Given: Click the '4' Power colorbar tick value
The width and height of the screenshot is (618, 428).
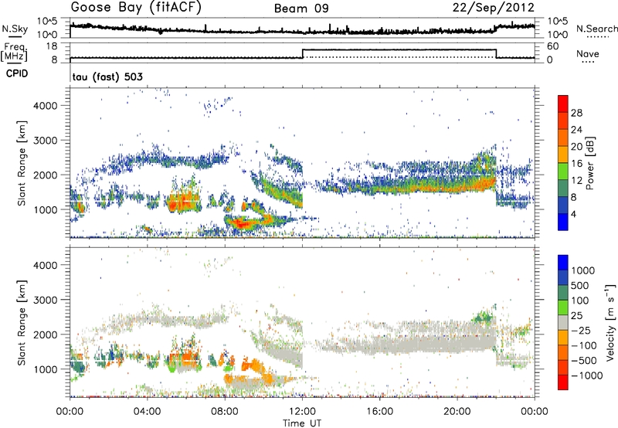Looking at the screenshot, I should pos(573,214).
